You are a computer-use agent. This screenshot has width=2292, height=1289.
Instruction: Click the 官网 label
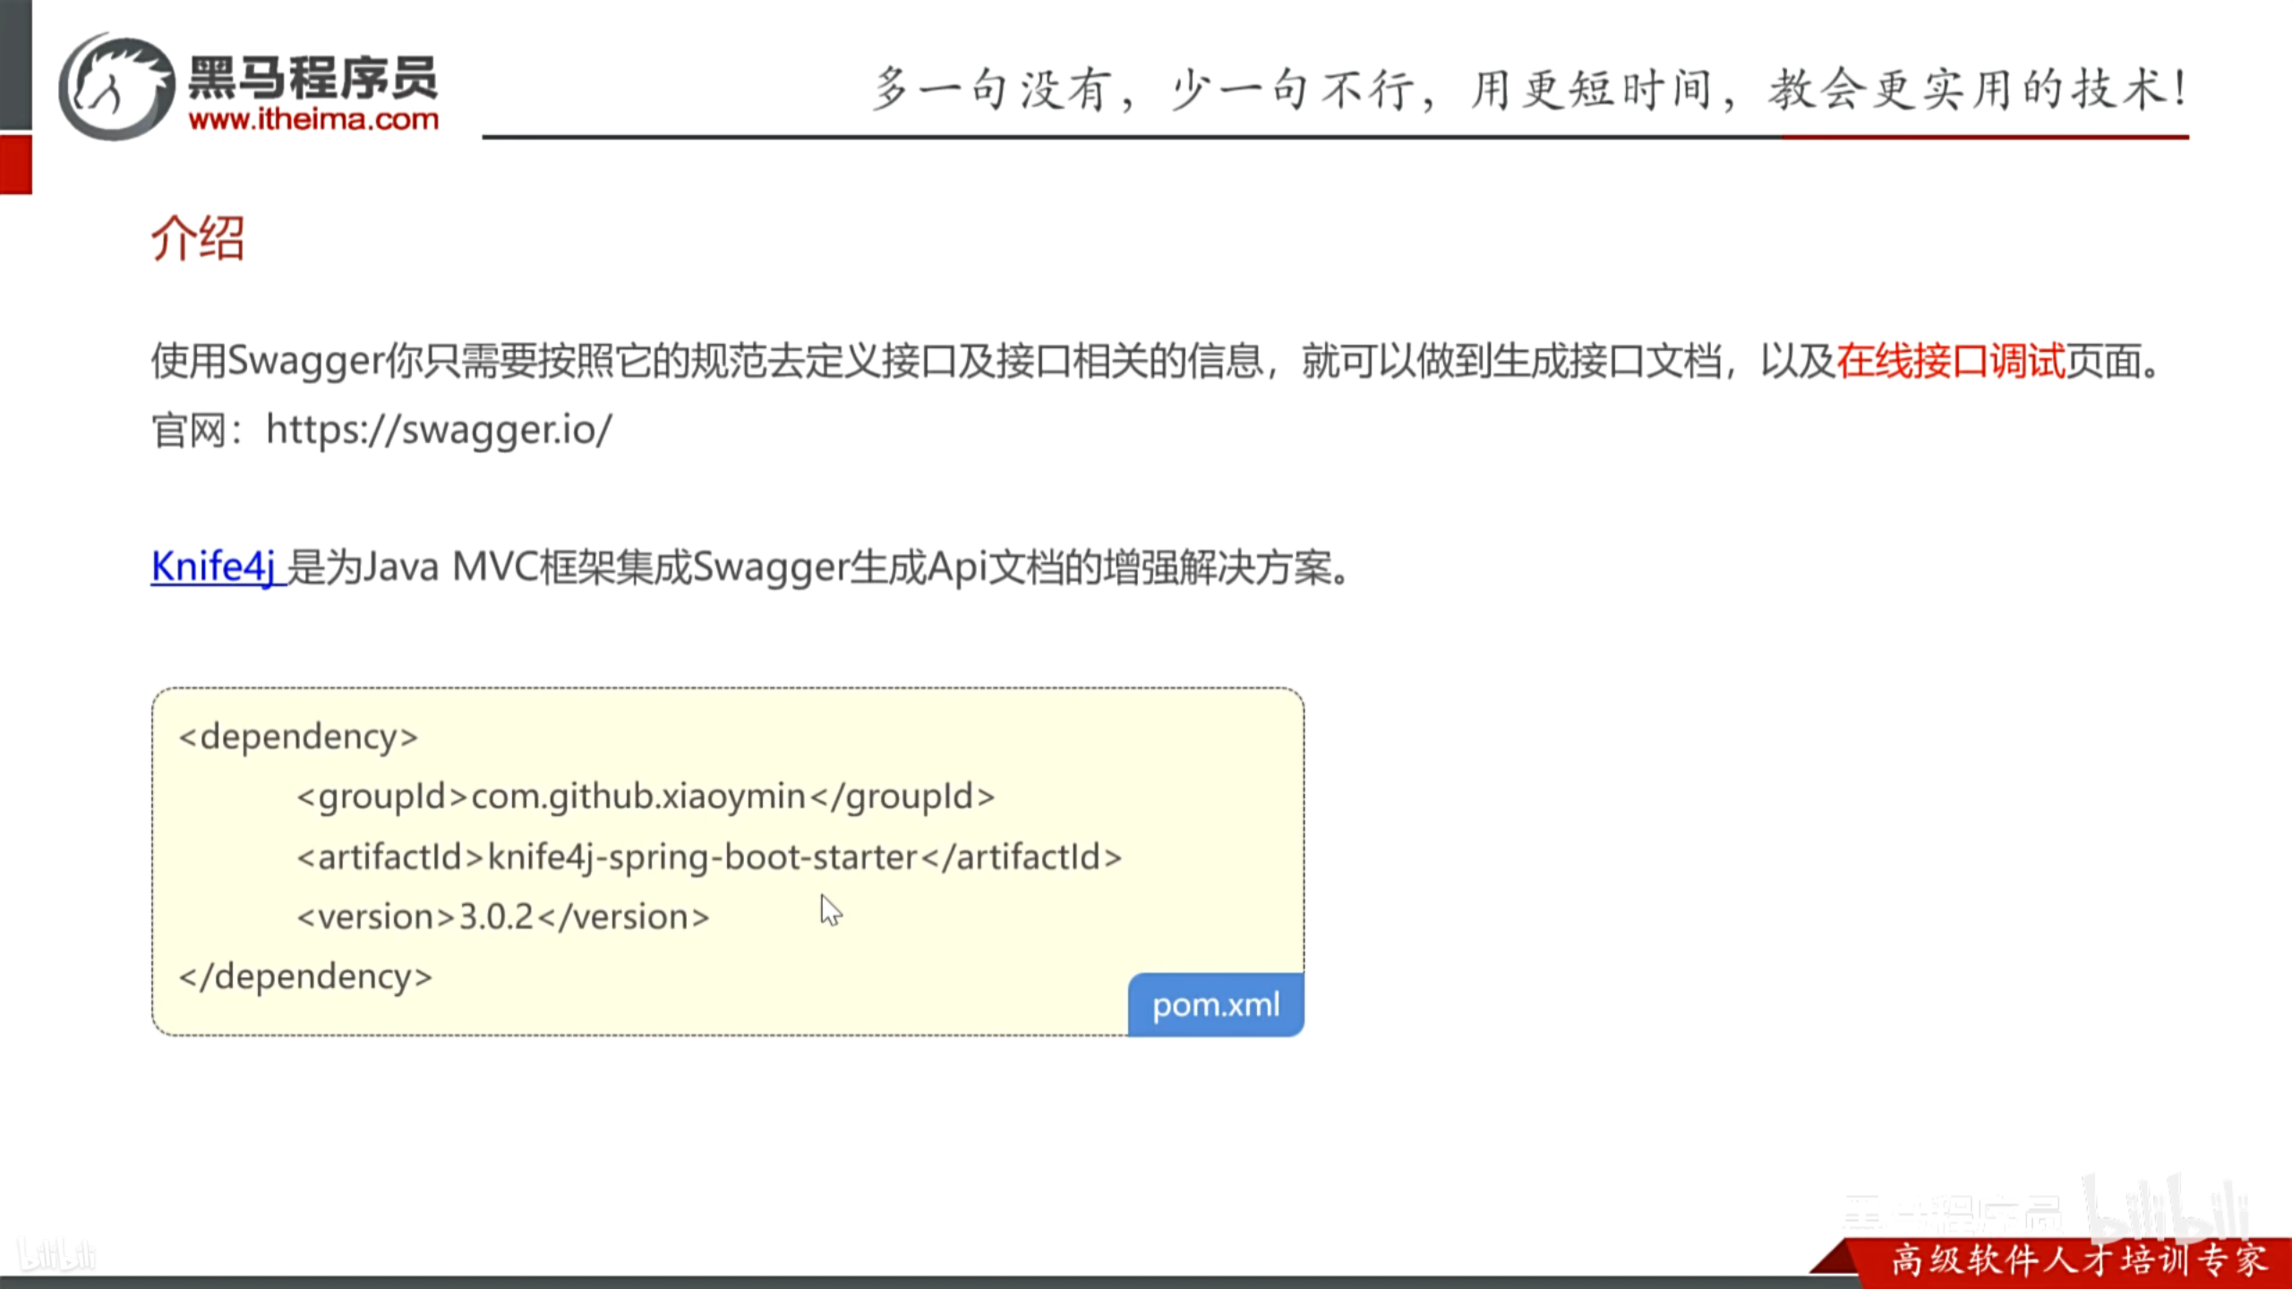[188, 431]
